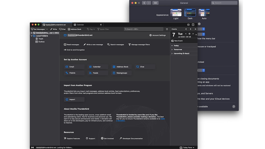Open End-to-end Encryption settings
This screenshot has height=149, width=265.
click(x=74, y=50)
